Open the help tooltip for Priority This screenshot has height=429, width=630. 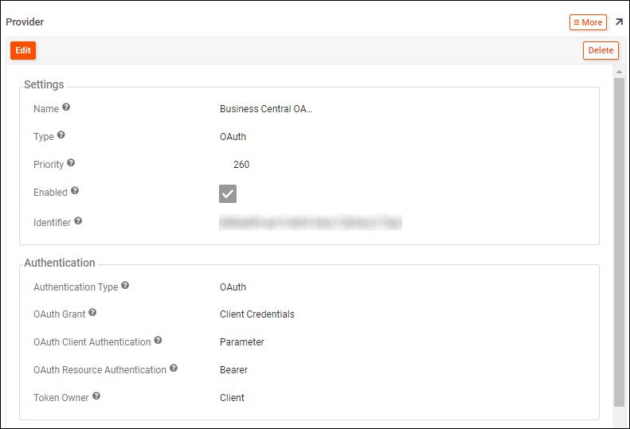[71, 163]
